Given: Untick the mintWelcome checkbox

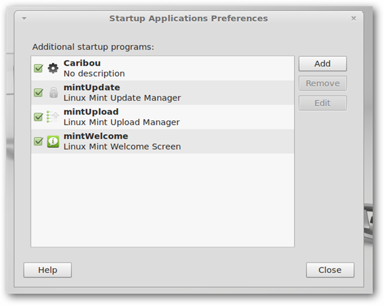Looking at the screenshot, I should (x=38, y=141).
